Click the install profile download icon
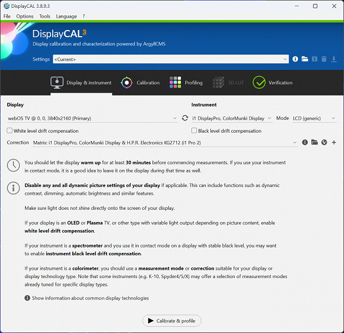The height and width of the screenshot is (333, 344). coord(333,59)
